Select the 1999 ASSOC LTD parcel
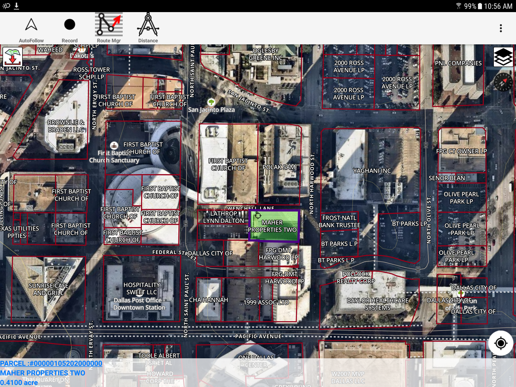The width and height of the screenshot is (516, 387). (x=266, y=302)
